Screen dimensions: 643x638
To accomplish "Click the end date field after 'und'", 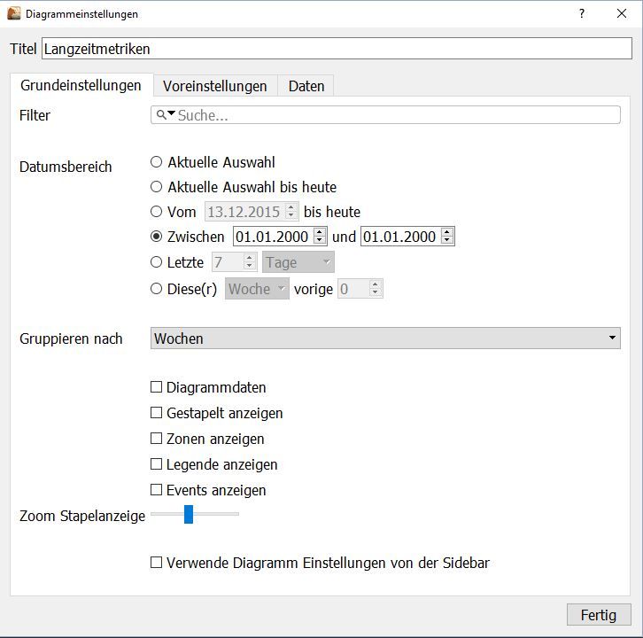I will (399, 237).
